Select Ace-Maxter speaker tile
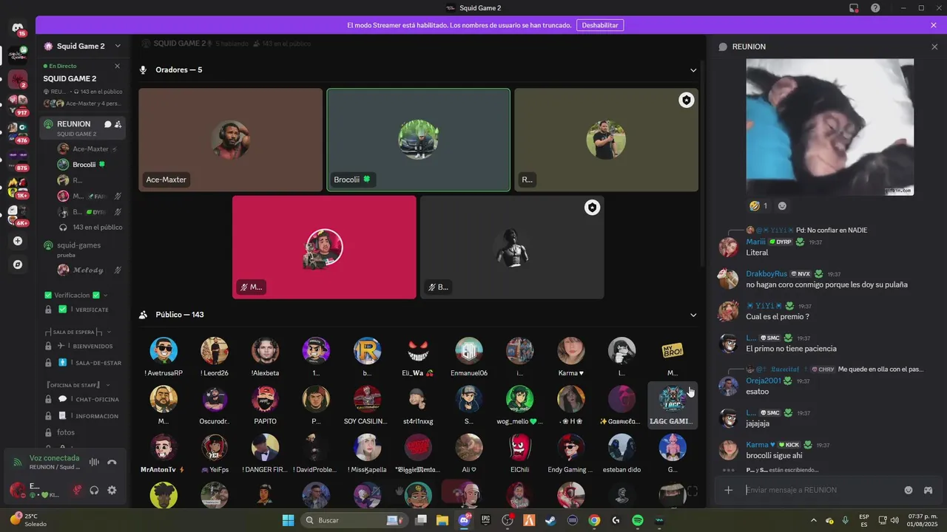The image size is (947, 532). (x=231, y=140)
